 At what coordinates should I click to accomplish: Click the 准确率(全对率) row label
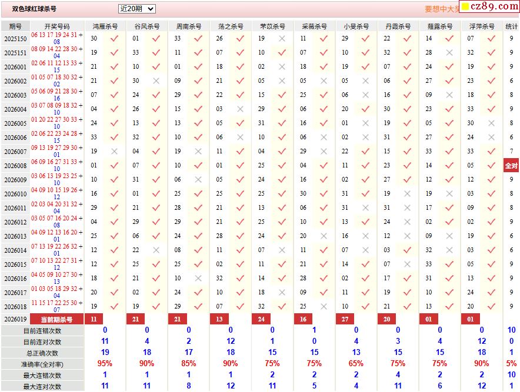(42, 364)
